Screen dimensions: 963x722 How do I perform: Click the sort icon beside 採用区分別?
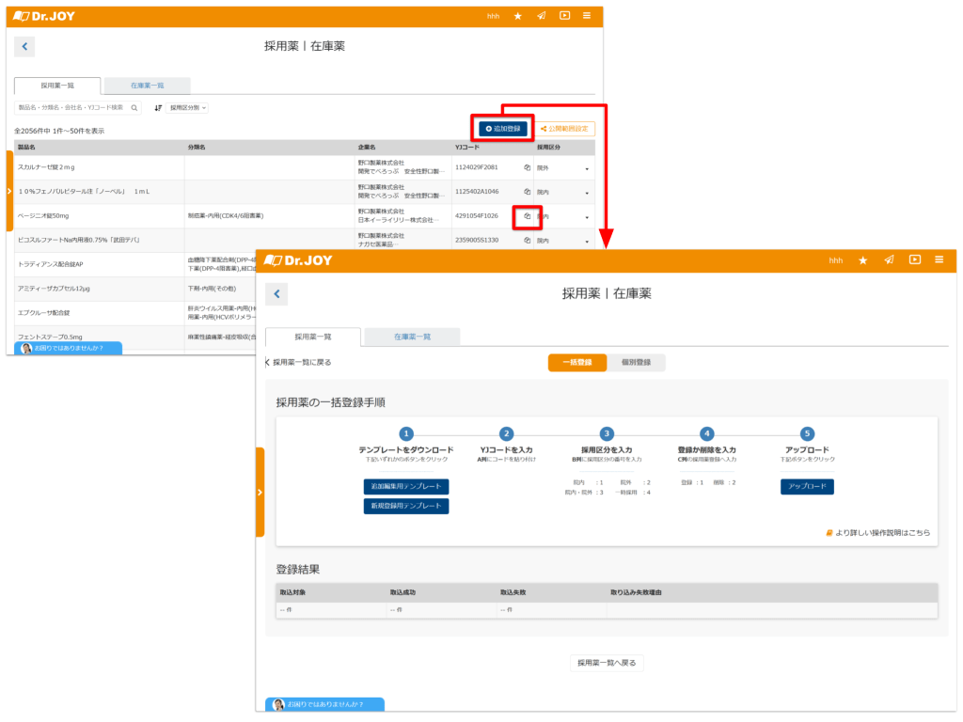(x=158, y=108)
